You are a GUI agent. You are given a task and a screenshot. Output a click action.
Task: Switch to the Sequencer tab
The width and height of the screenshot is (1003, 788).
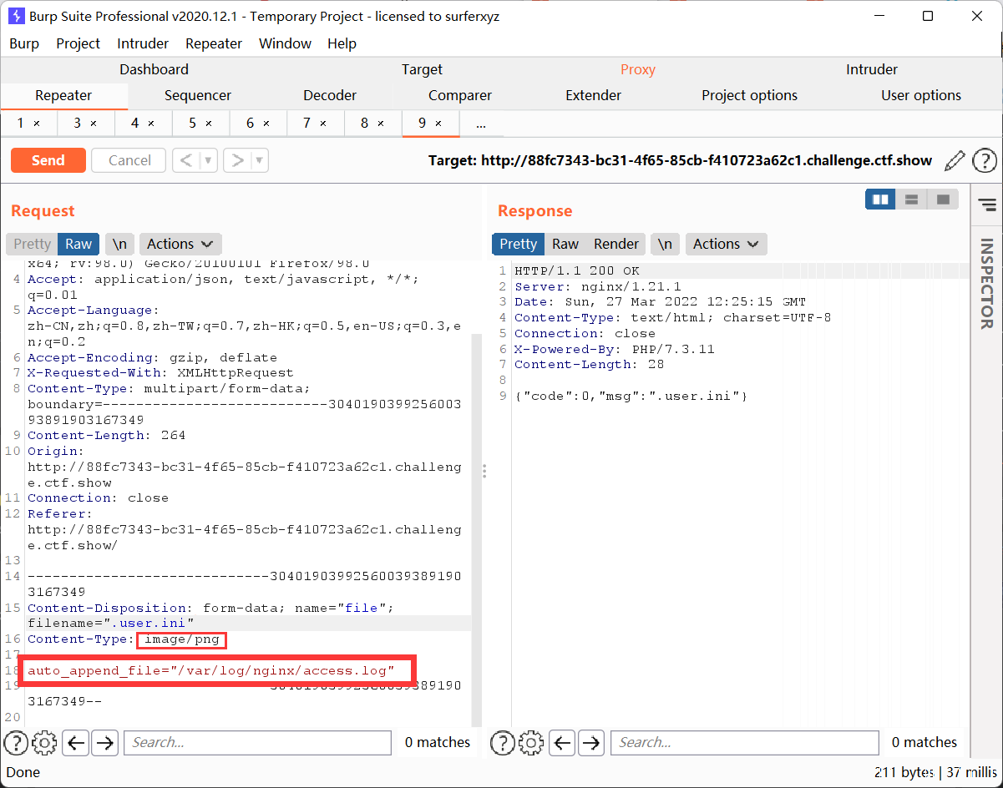[x=198, y=95]
